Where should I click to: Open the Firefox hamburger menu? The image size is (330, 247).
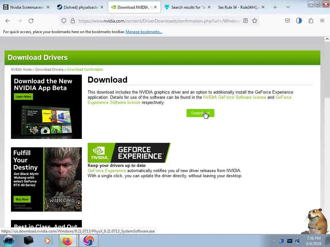point(322,21)
